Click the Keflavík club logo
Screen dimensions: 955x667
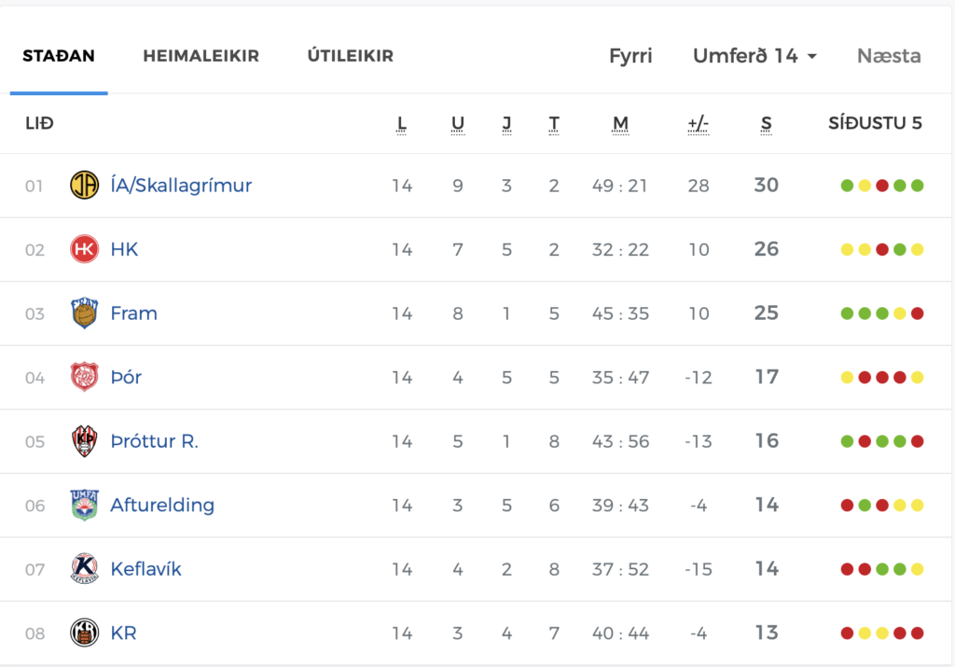(x=84, y=569)
